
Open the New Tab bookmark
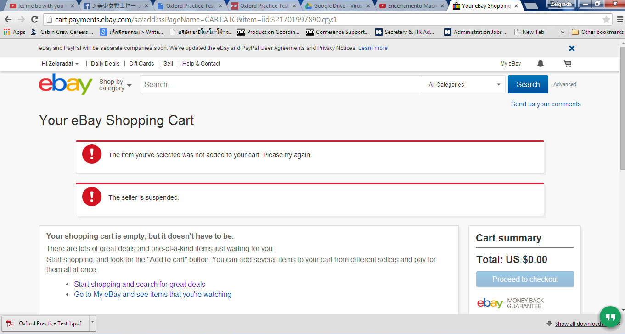coord(529,32)
